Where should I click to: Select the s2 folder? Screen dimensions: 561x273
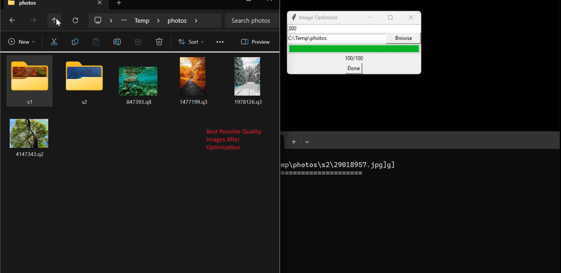point(84,81)
